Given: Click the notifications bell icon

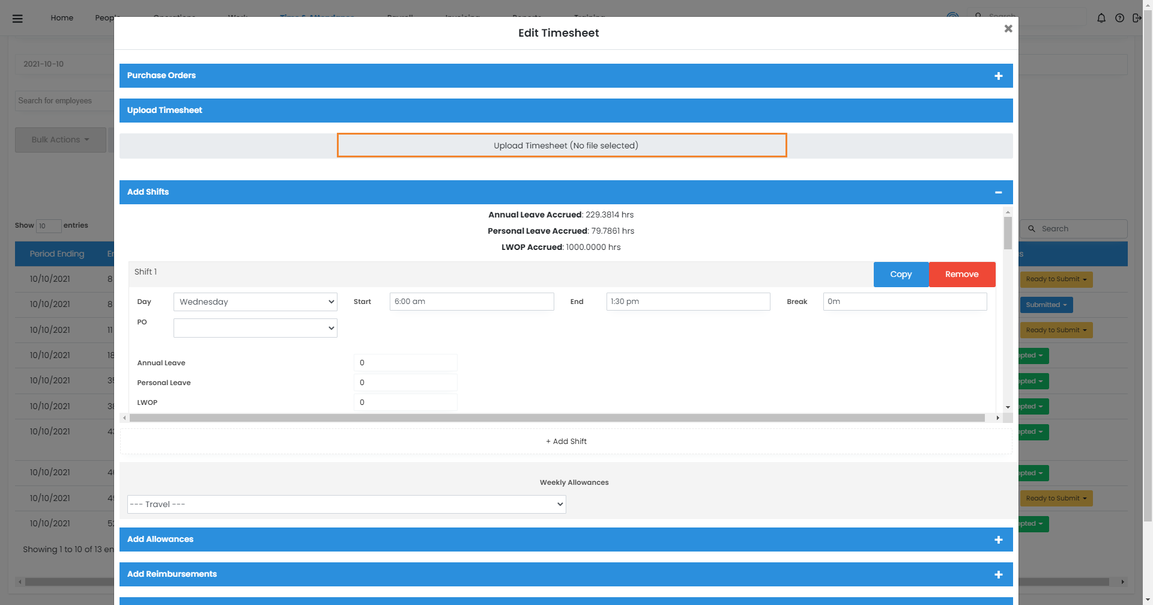Looking at the screenshot, I should (x=1101, y=18).
